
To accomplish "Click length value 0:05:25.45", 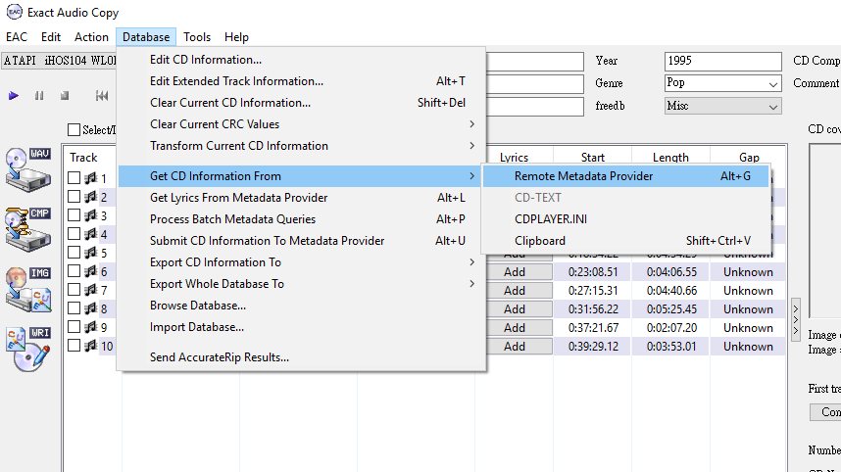I will click(x=671, y=309).
